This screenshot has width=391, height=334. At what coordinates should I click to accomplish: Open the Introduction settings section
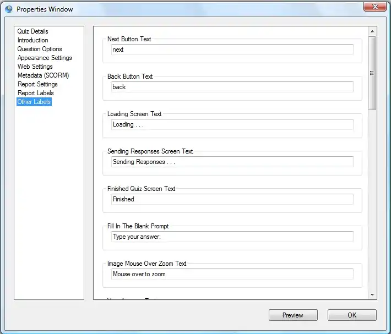32,40
